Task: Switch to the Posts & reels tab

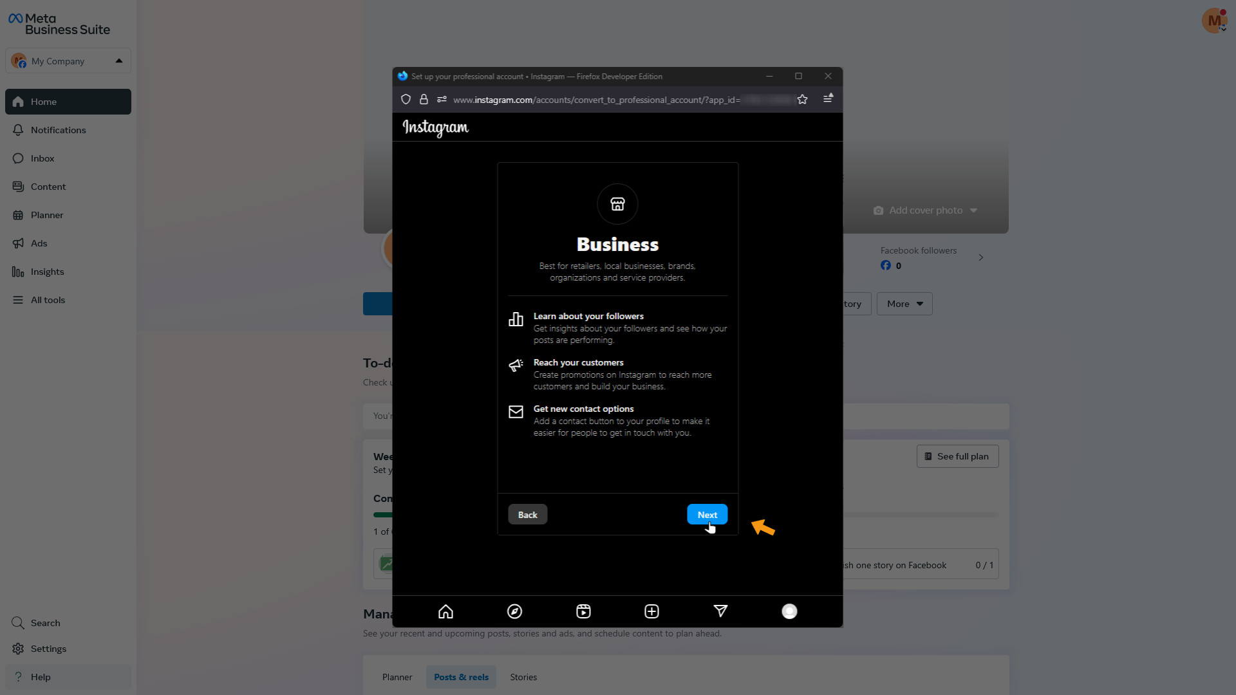Action: [x=461, y=677]
